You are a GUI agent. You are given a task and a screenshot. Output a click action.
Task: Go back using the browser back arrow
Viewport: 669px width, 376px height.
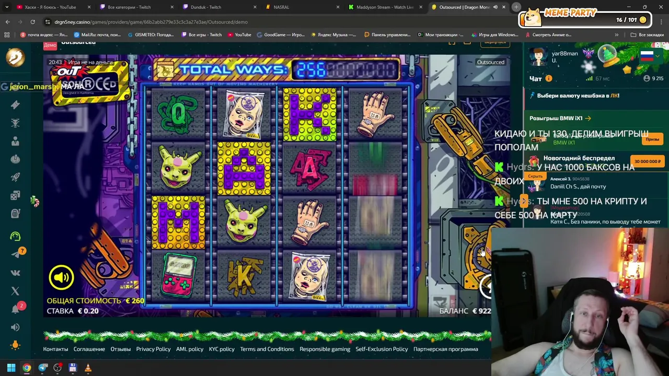pos(7,22)
